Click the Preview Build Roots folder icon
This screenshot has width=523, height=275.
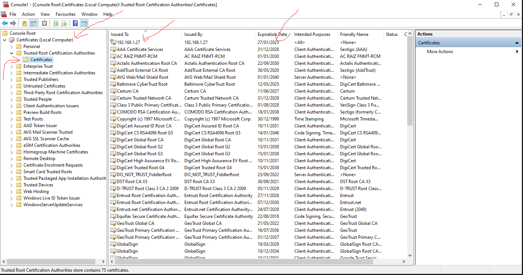coord(19,112)
